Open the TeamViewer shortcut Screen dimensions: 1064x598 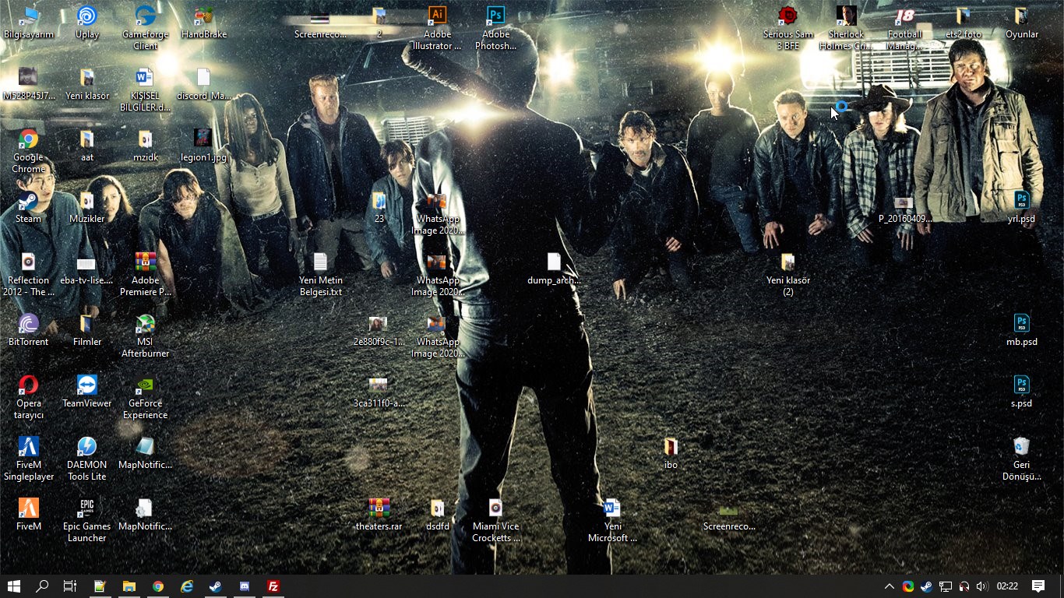[x=87, y=392]
